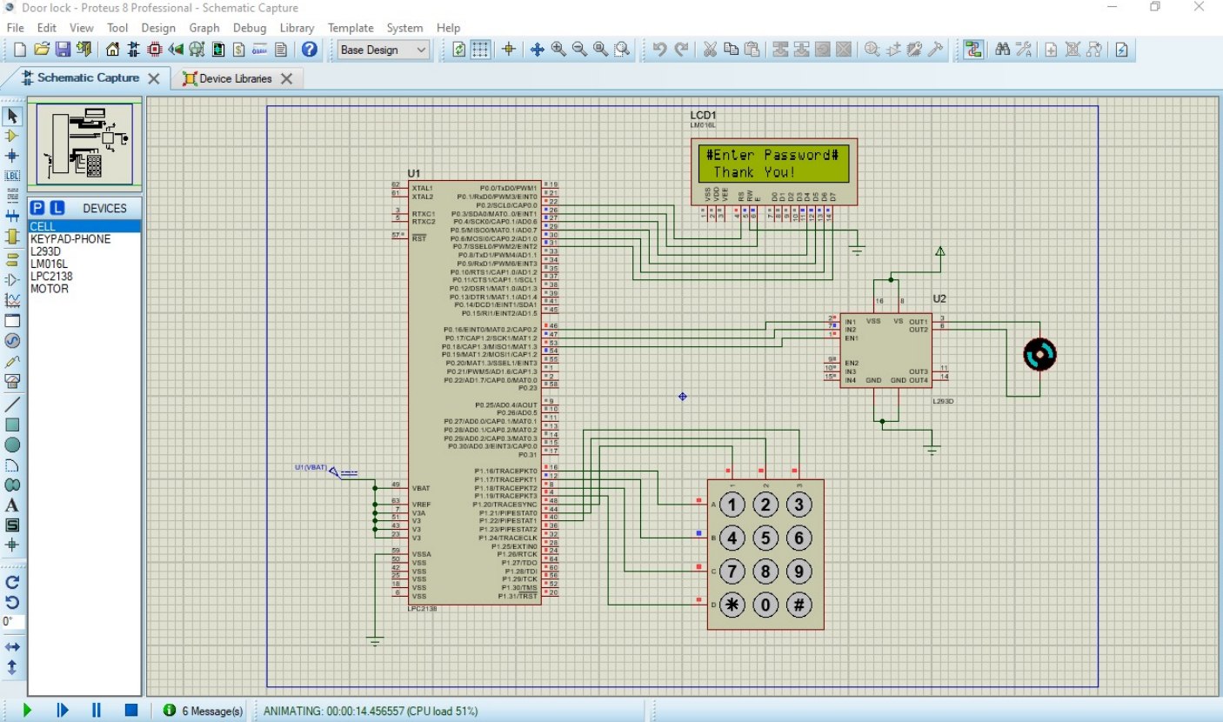
Task: Rotate clockwise using the rotation icon
Action: pyautogui.click(x=12, y=582)
